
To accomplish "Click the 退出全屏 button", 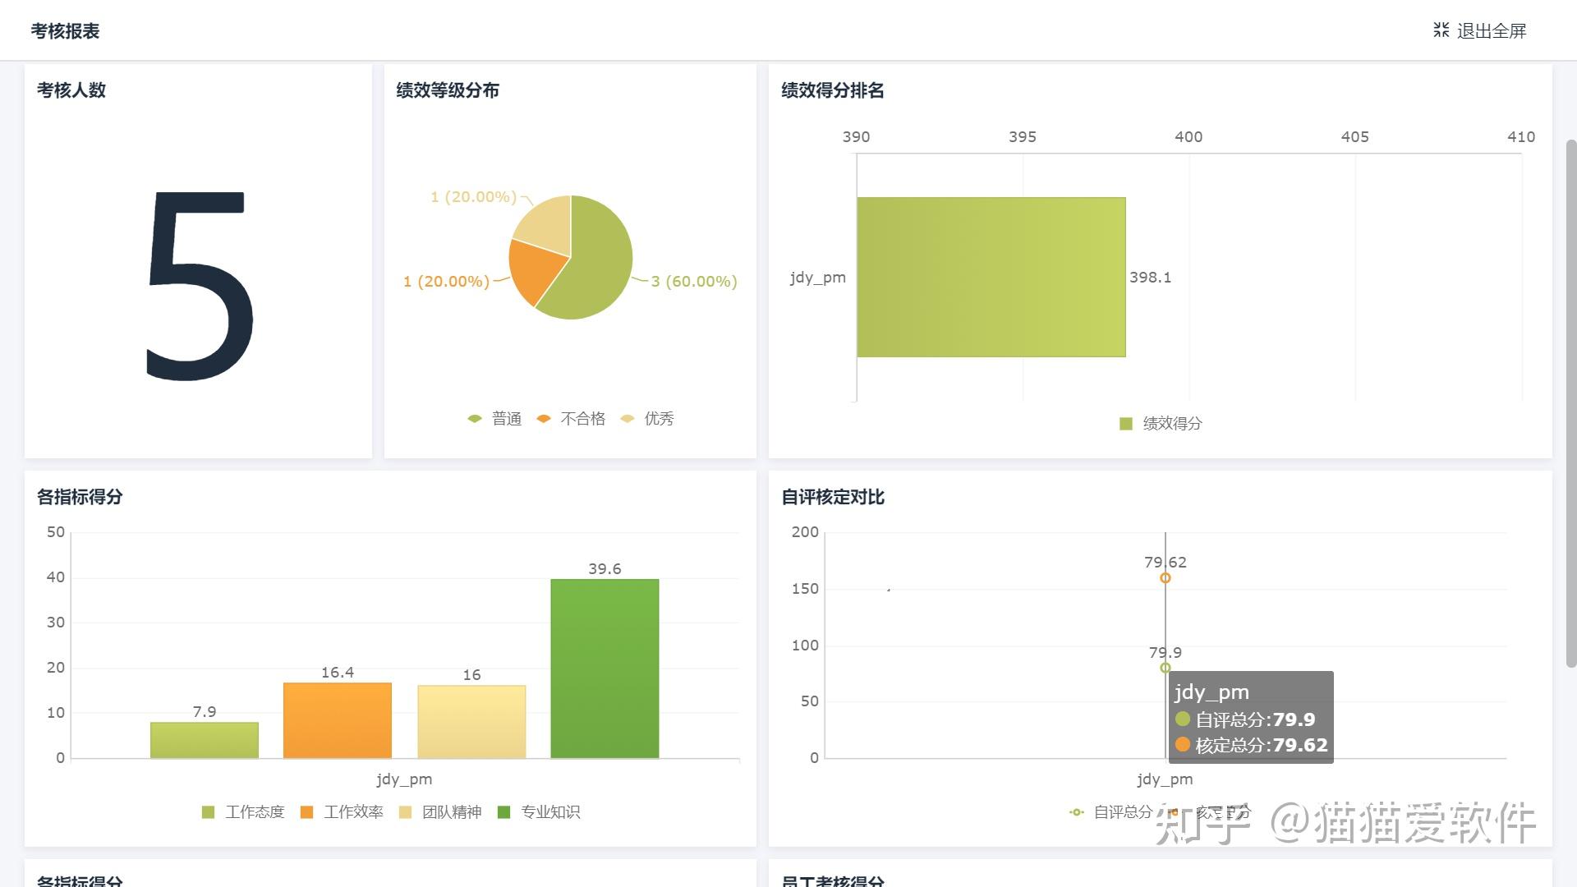I will 1489,30.
